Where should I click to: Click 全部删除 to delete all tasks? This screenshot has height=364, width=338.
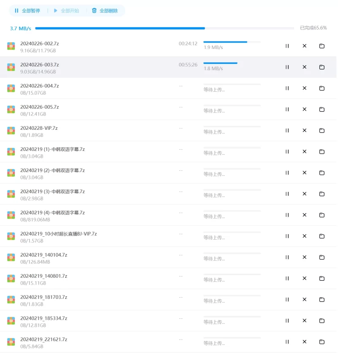coord(105,11)
